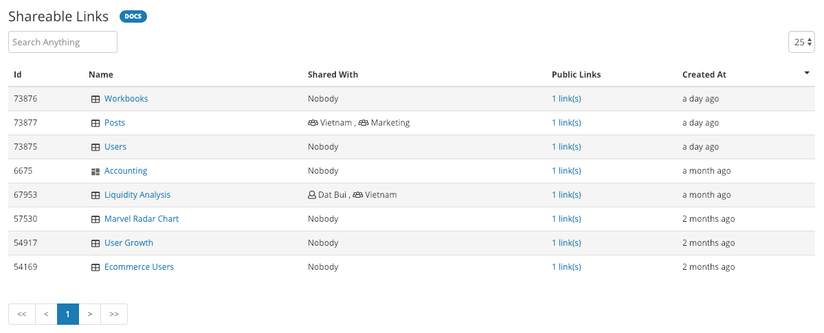This screenshot has height=333, width=824.
Task: Click the table icon beside Marvel Radar Chart
Action: tap(96, 219)
